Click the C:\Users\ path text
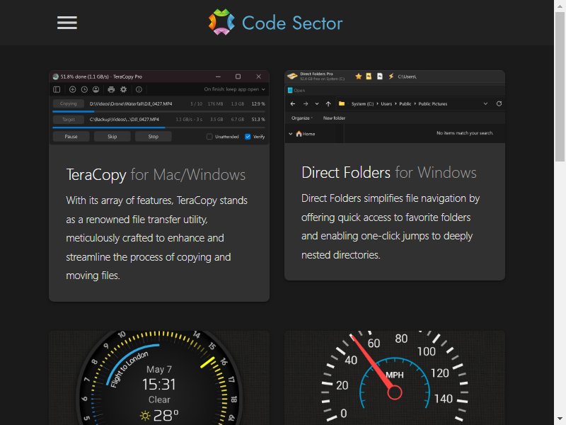Image resolution: width=566 pixels, height=425 pixels. click(x=408, y=76)
